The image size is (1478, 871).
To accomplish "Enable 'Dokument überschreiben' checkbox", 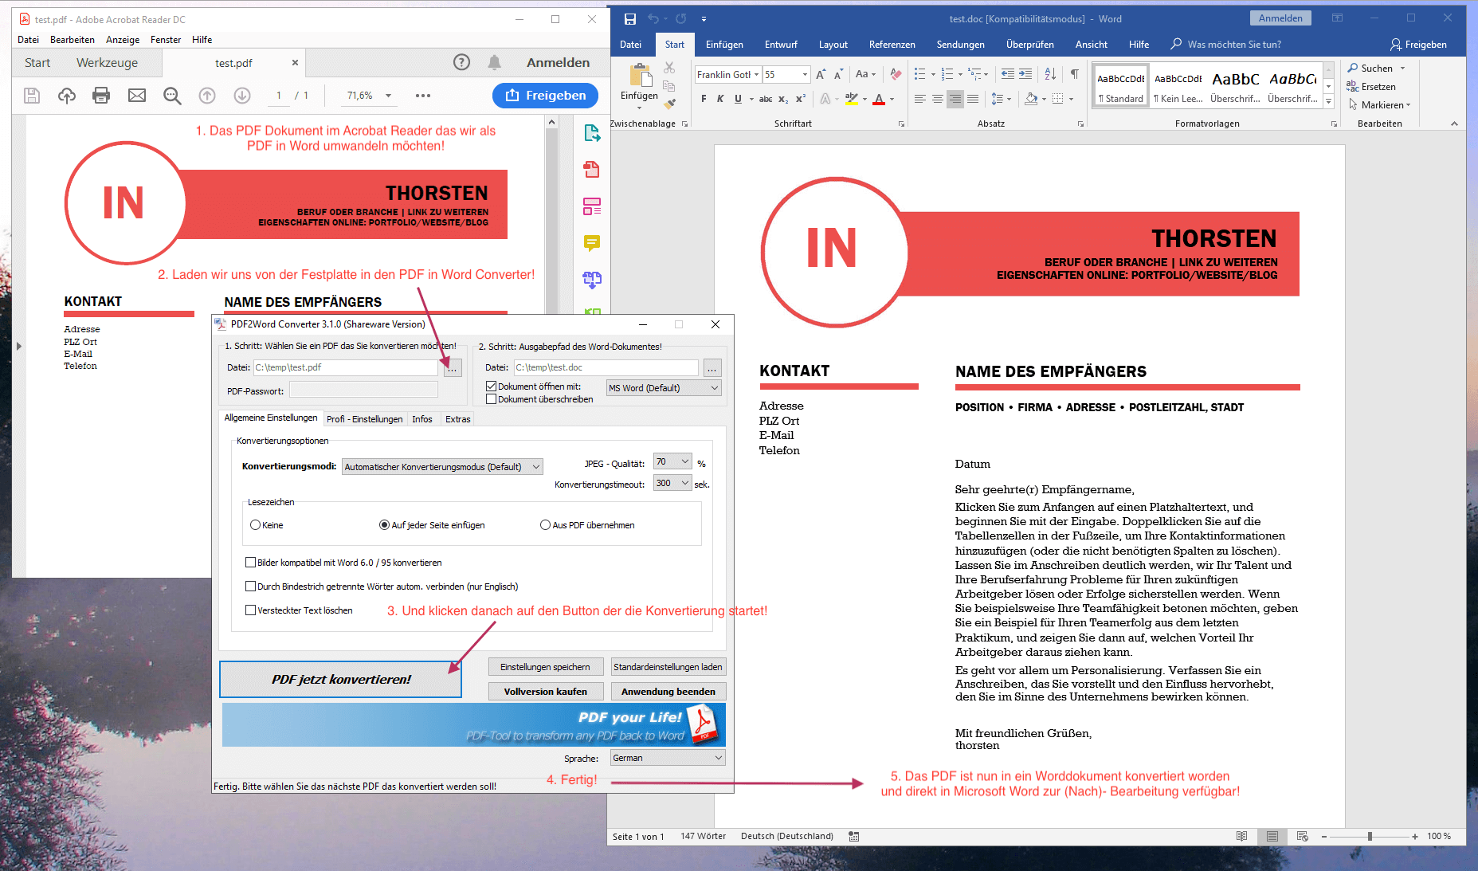I will coord(492,399).
